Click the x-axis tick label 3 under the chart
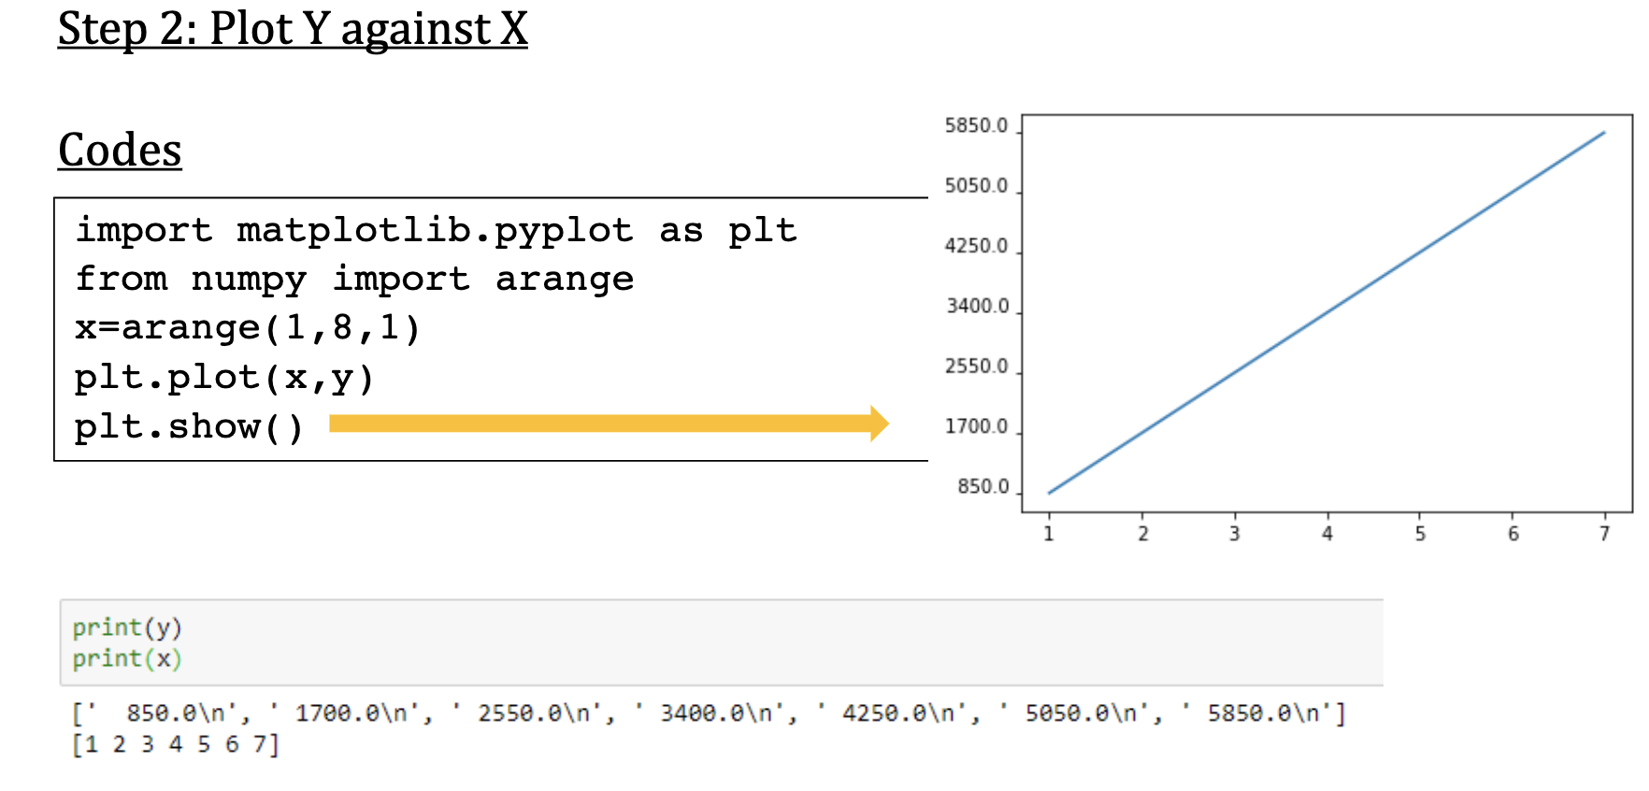Screen dimensions: 1649x791 point(1235,534)
